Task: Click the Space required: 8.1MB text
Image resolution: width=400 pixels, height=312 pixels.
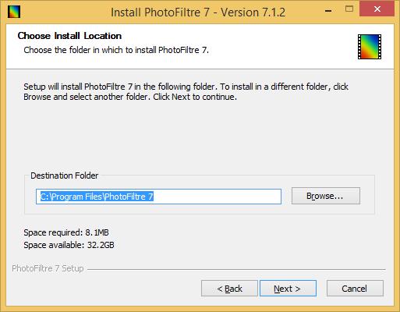Action: pos(66,232)
